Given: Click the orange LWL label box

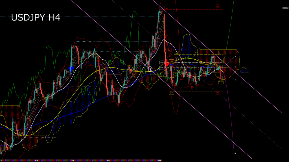Looking at the screenshot, I should pyautogui.click(x=171, y=92).
